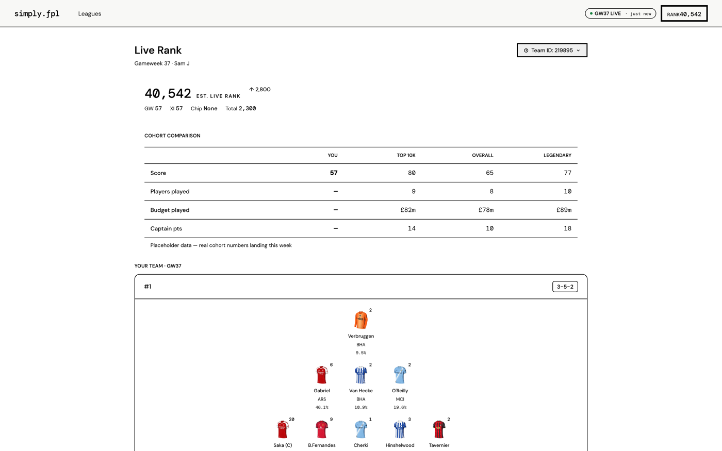
Task: Click the 'YOU' column header
Action: (333, 155)
